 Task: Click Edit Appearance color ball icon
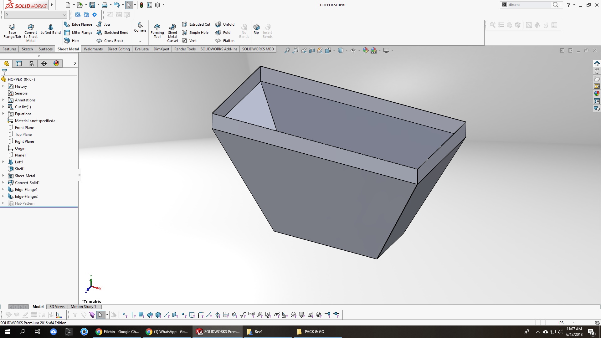pyautogui.click(x=366, y=50)
